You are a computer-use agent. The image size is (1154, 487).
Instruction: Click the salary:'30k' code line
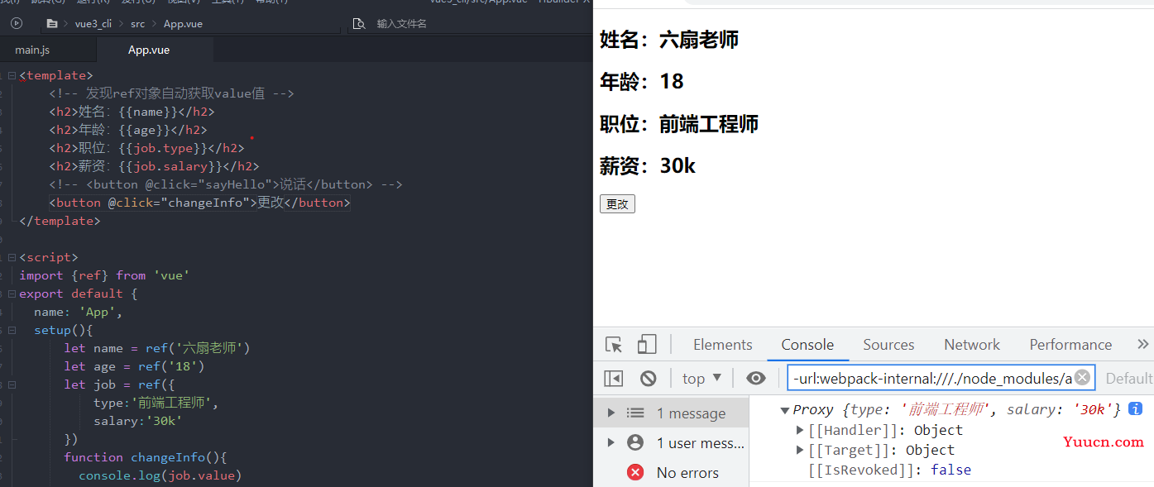point(138,421)
